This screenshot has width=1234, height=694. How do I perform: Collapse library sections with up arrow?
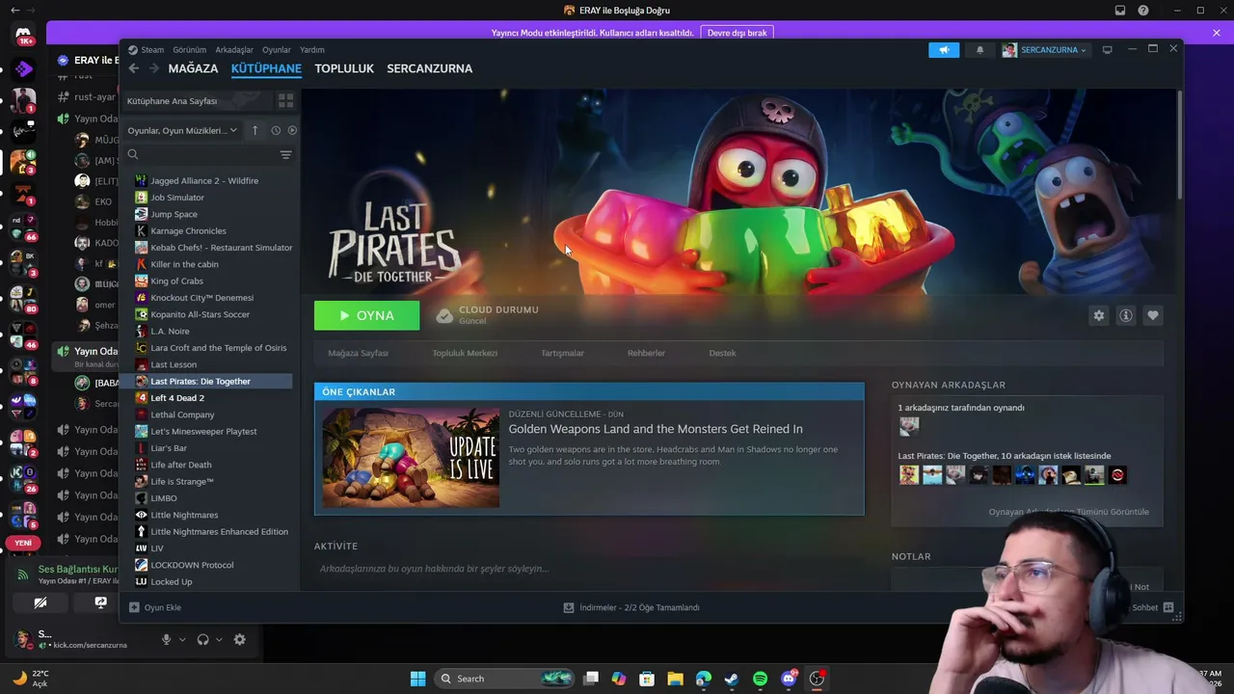[255, 130]
